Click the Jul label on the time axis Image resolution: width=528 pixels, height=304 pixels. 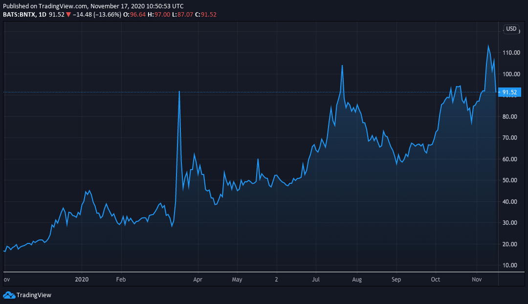pos(316,280)
